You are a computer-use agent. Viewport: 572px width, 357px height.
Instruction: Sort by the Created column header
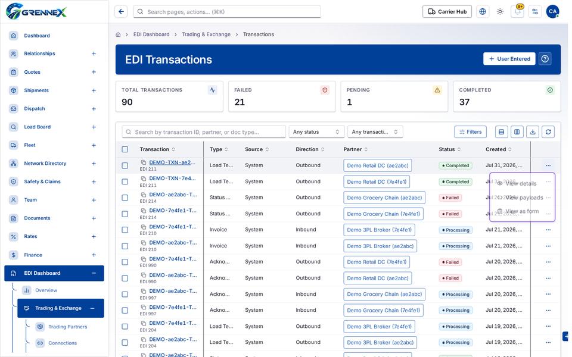pos(498,149)
